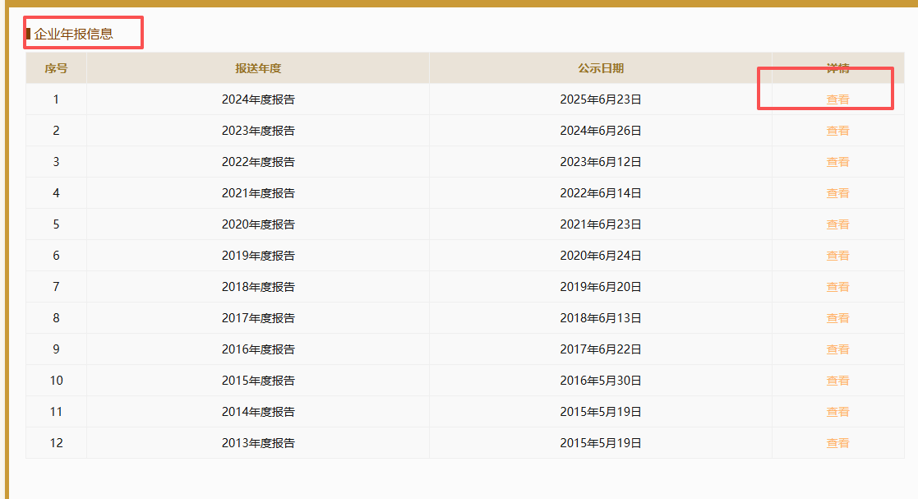Viewport: 918px width, 499px height.
Task: Select the 2019年度报告 cell
Action: 258,256
